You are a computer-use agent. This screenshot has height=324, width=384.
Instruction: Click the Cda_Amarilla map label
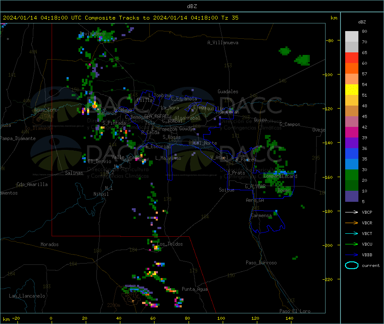pyautogui.click(x=32, y=184)
